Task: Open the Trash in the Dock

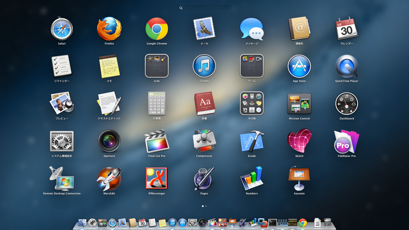Action: [328, 223]
